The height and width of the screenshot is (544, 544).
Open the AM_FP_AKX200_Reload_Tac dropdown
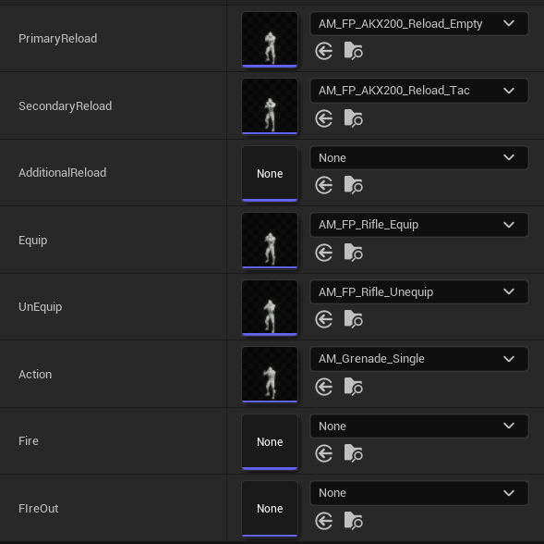[418, 91]
